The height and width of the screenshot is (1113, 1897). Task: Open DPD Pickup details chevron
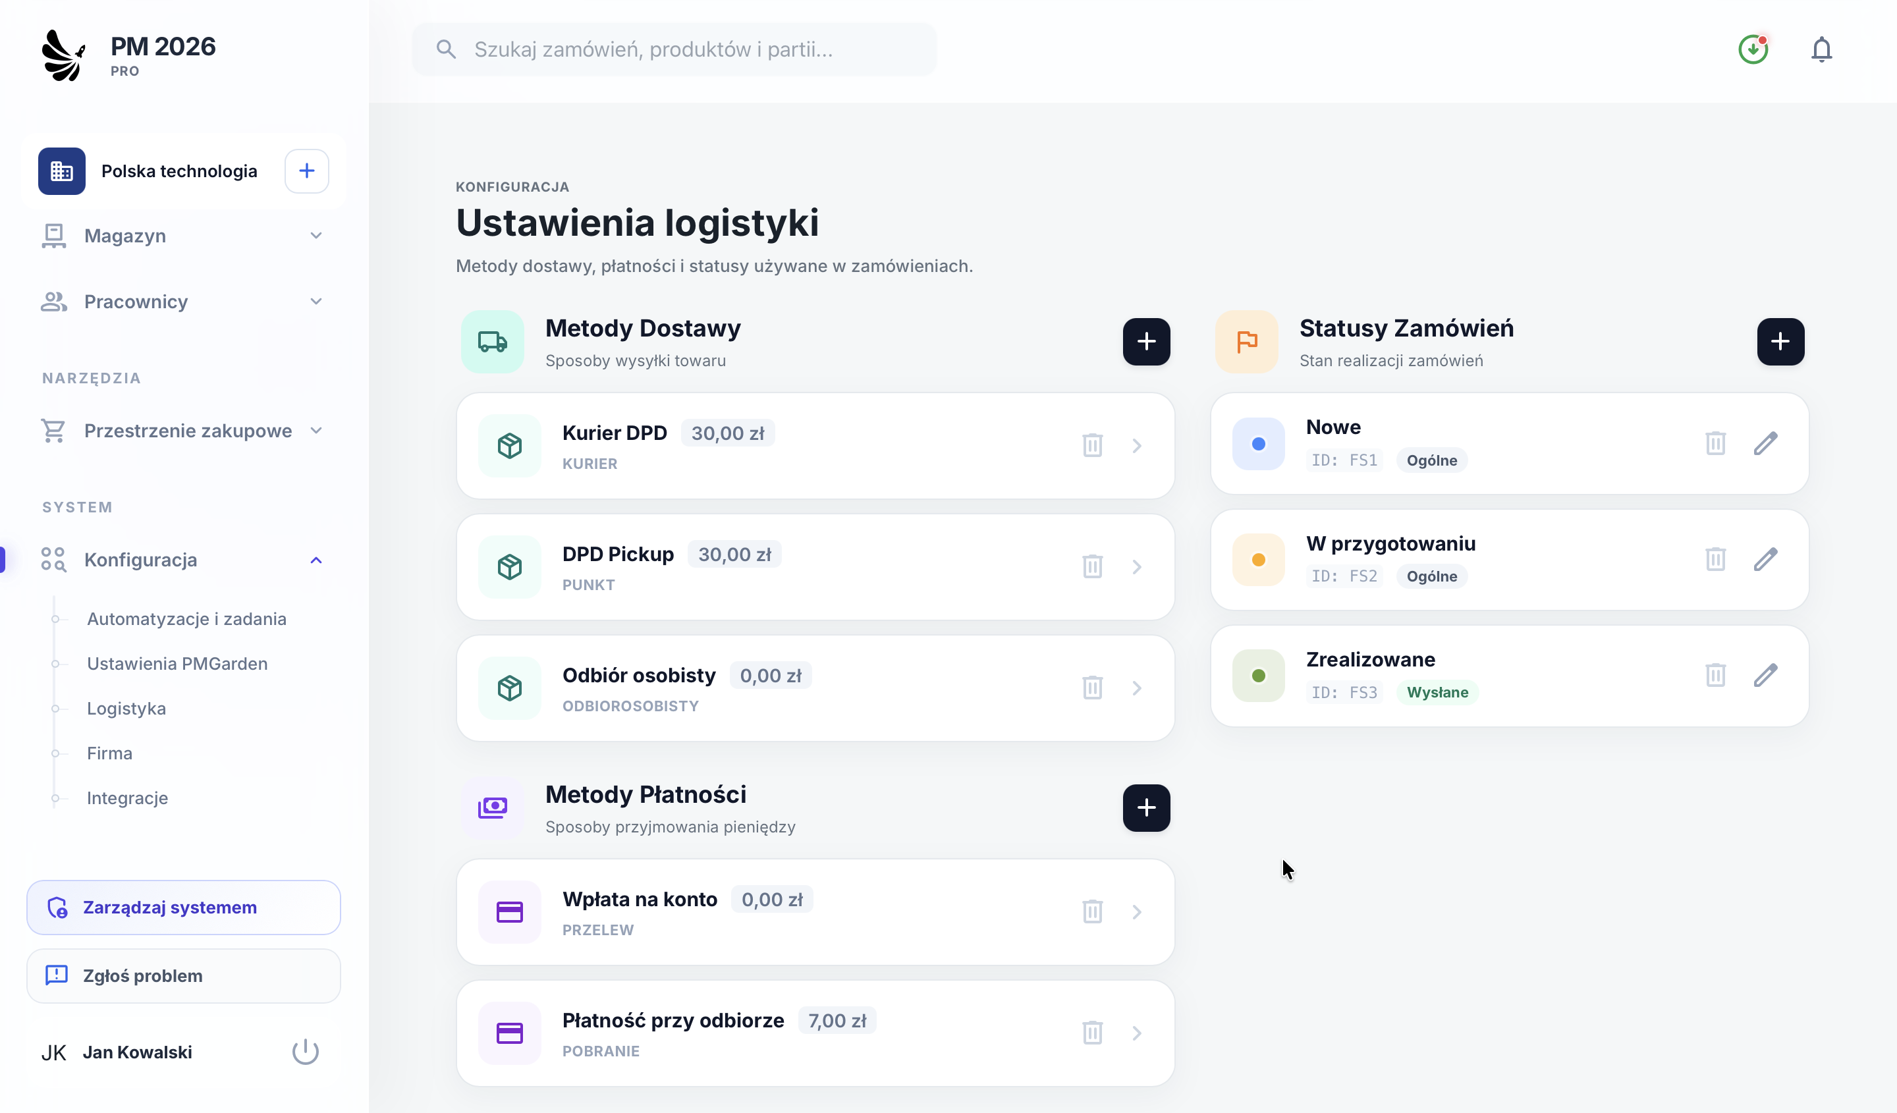pyautogui.click(x=1137, y=566)
